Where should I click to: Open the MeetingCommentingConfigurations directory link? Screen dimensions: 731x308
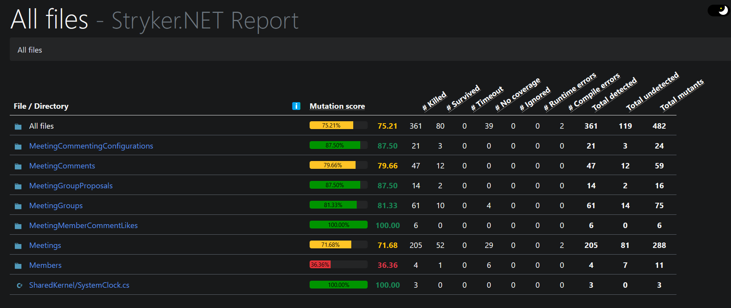pos(91,146)
